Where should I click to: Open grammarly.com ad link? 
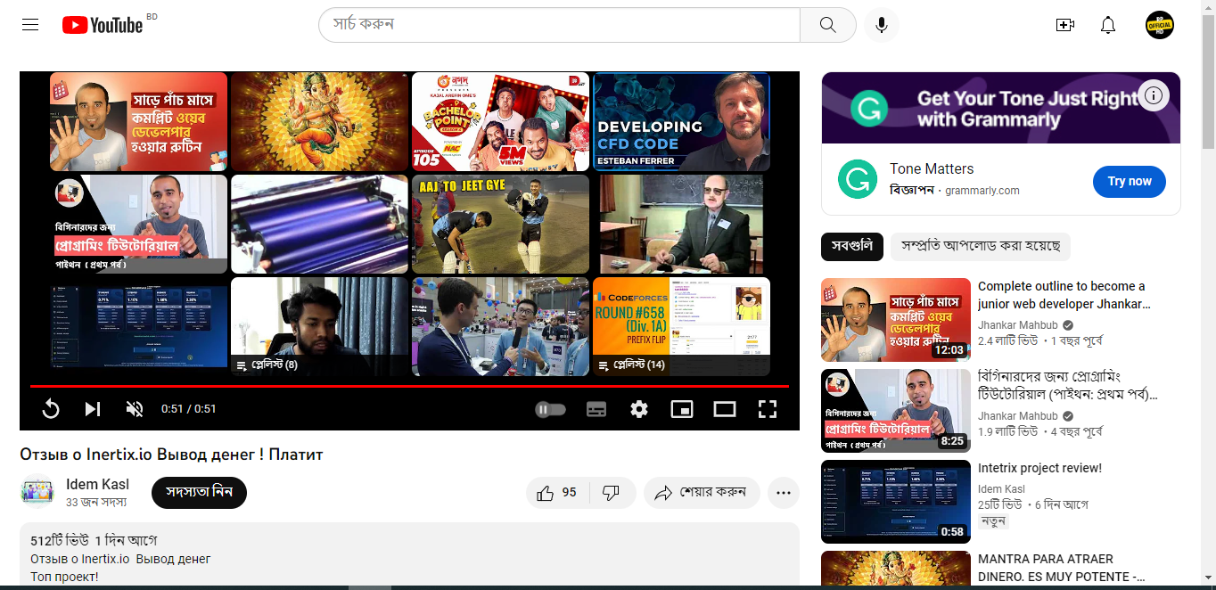[982, 190]
